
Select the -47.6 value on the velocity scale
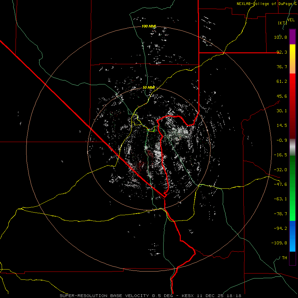[280, 184]
